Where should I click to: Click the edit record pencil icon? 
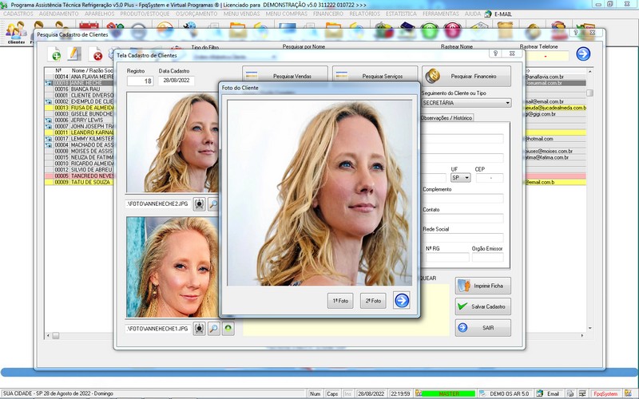point(74,53)
